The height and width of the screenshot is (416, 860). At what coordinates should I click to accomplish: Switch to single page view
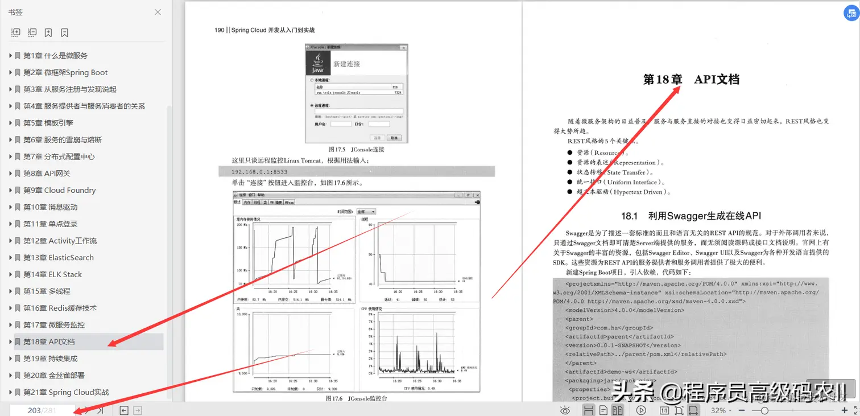click(x=605, y=410)
